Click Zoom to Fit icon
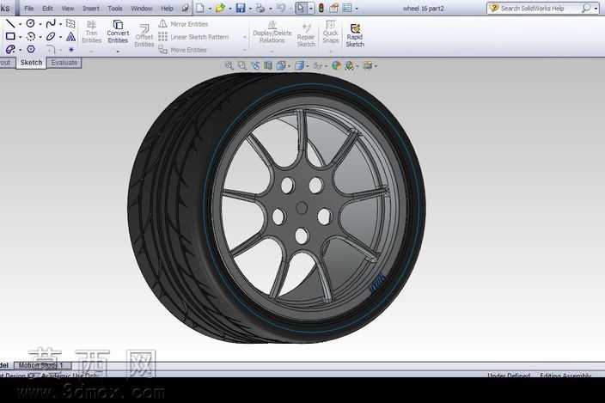 click(229, 65)
